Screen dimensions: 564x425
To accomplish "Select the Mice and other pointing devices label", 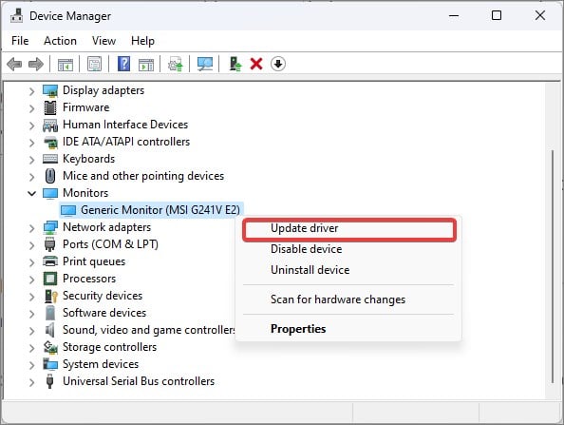I will click(143, 176).
